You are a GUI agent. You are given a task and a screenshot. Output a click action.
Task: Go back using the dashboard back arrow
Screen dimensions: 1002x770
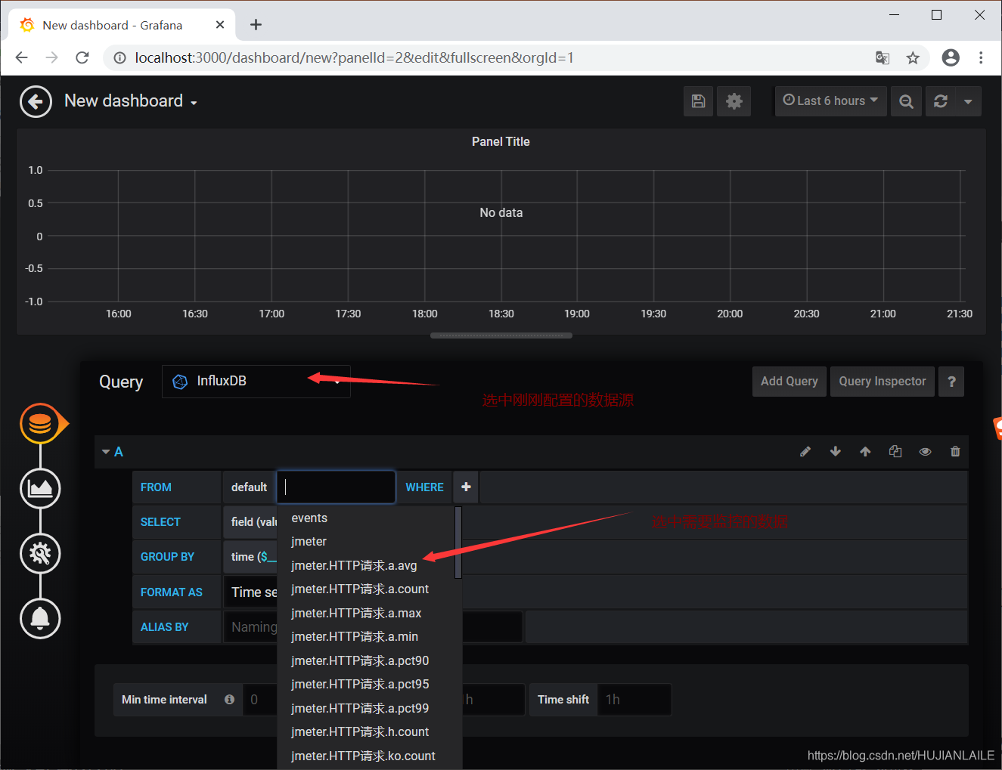(36, 102)
